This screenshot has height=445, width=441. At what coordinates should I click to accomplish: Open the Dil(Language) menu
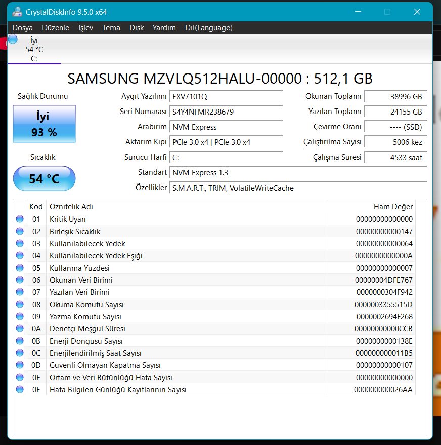coord(209,28)
